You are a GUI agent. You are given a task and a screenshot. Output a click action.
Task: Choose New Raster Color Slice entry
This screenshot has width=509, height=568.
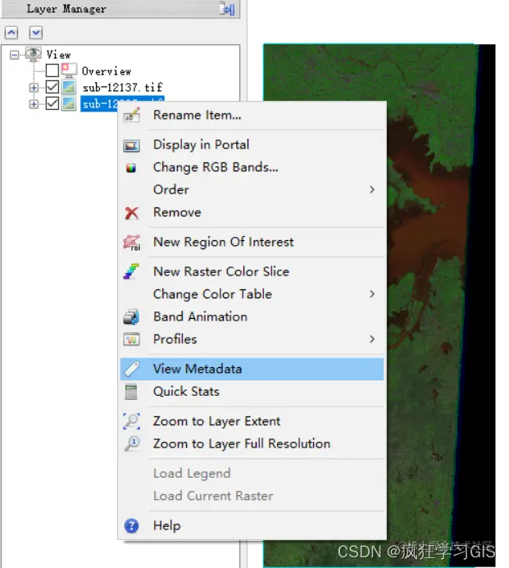pos(252,271)
